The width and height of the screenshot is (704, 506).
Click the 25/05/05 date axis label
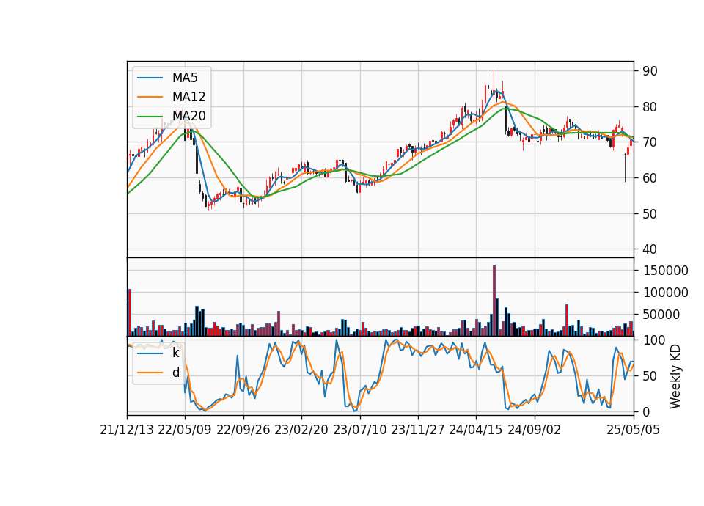coord(633,430)
